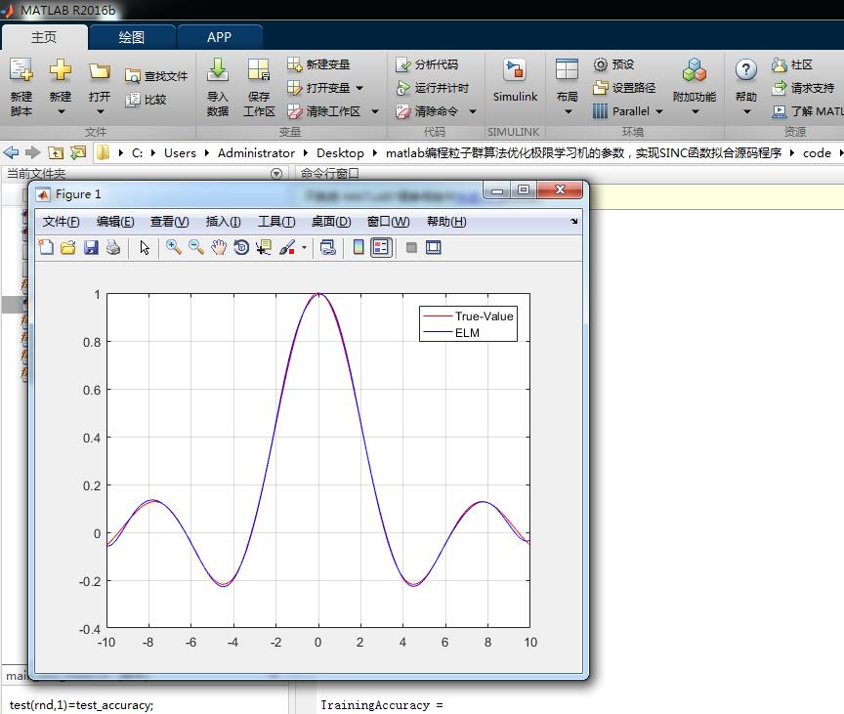Expand the 清除工作区 dropdown arrow

click(x=375, y=111)
